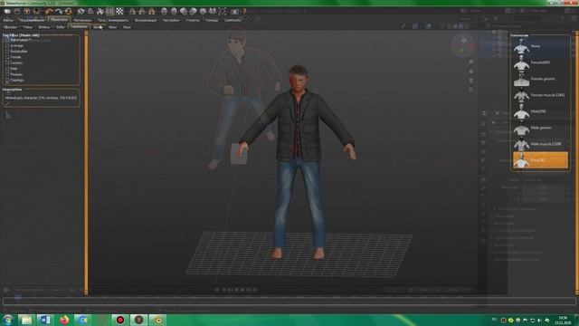The width and height of the screenshot is (579, 326).
Task: Open Help via question mark icon
Action: tap(244, 12)
